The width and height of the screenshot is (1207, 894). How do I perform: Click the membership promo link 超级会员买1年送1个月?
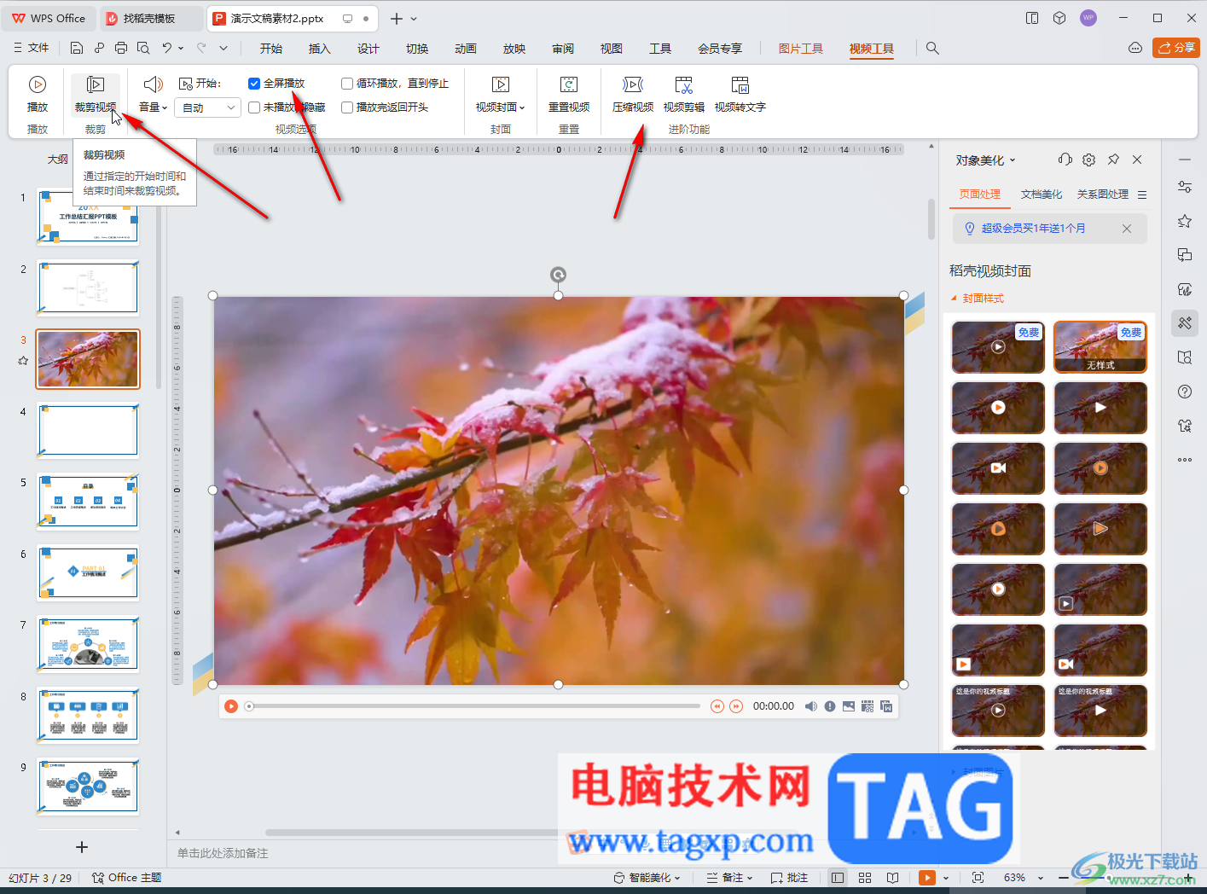(x=1034, y=229)
